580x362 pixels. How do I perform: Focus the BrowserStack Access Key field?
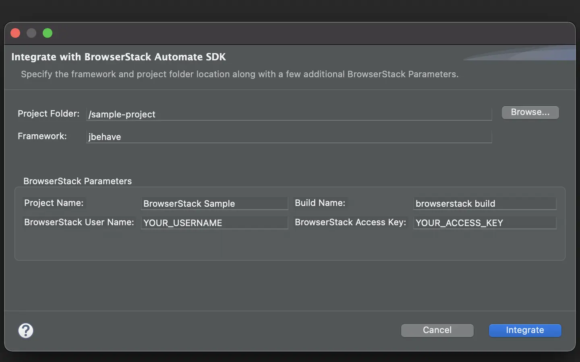(x=484, y=223)
